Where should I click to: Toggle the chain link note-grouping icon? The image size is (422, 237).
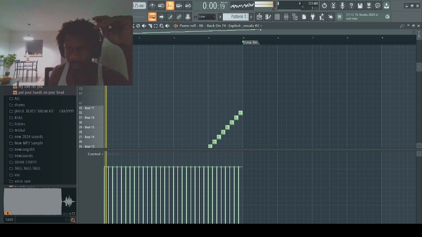(179, 17)
